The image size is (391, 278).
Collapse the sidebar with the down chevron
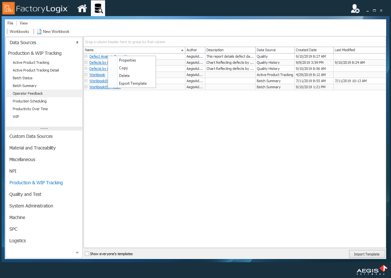pyautogui.click(x=77, y=253)
